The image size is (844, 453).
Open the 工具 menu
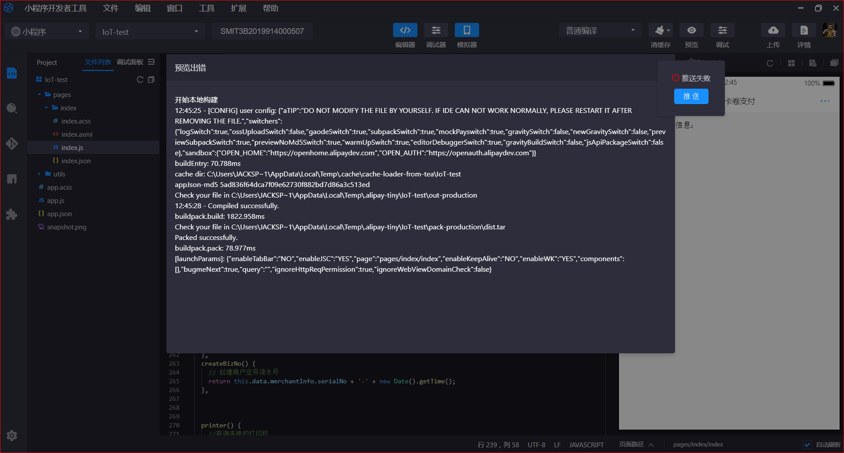pyautogui.click(x=206, y=8)
